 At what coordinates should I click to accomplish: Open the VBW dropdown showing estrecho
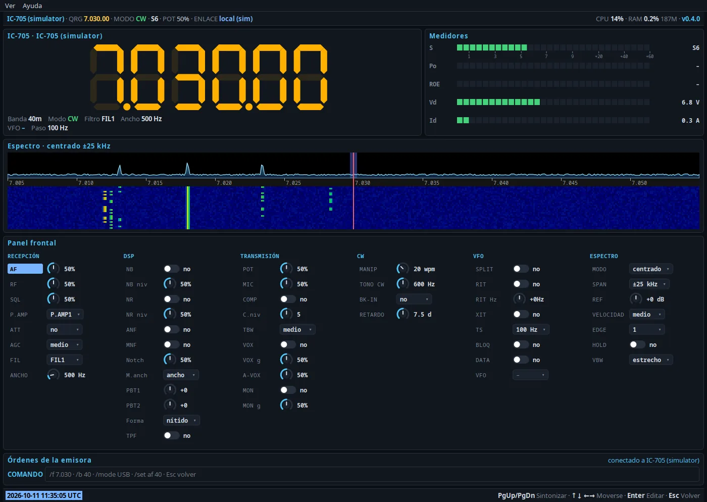click(651, 360)
